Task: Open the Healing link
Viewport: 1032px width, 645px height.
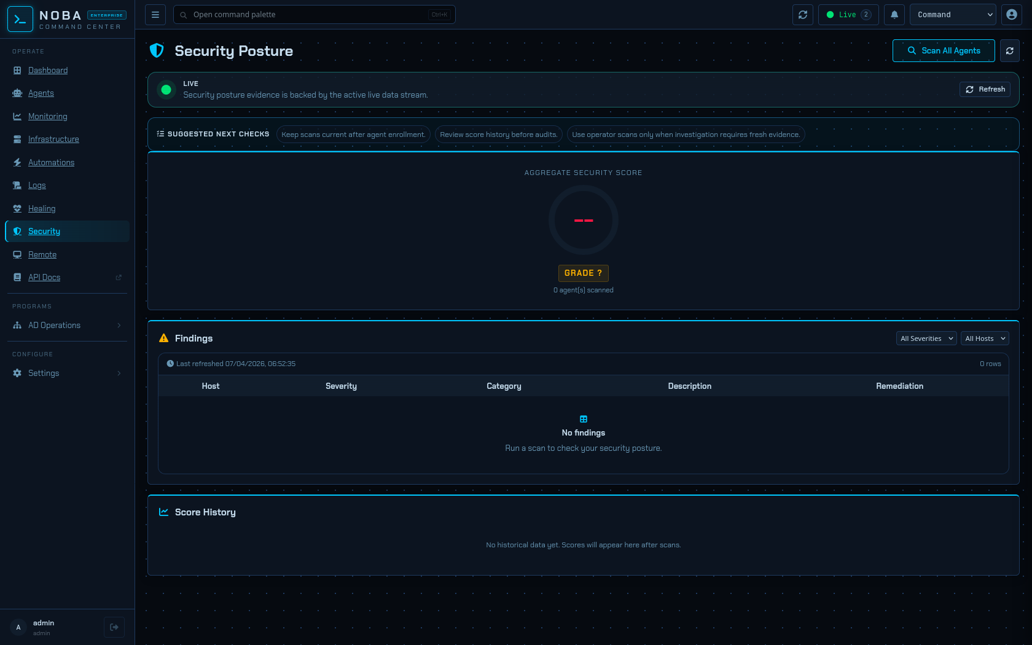Action: pyautogui.click(x=42, y=209)
